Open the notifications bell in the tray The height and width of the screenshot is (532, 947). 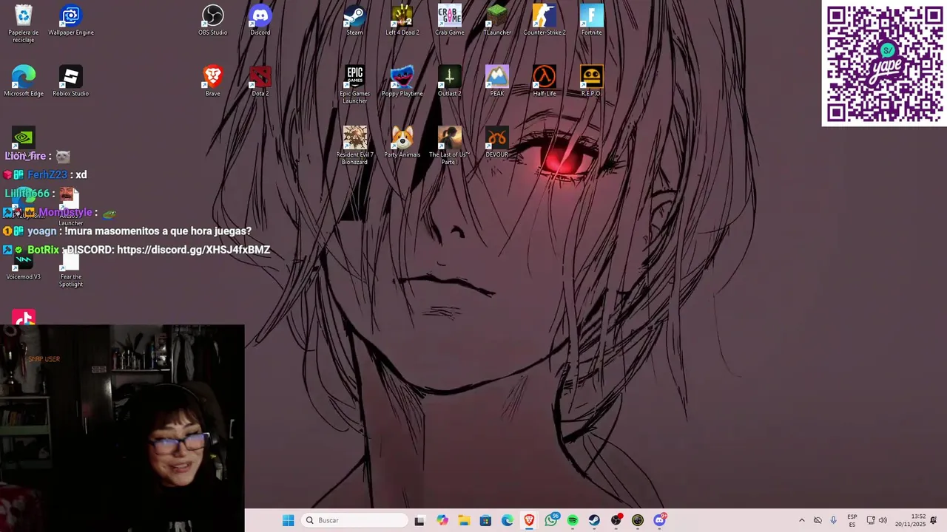tap(934, 520)
